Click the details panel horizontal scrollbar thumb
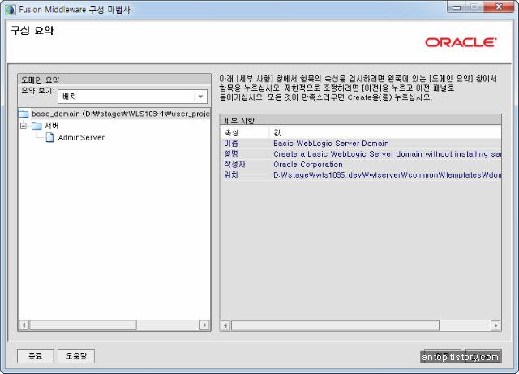 335,325
